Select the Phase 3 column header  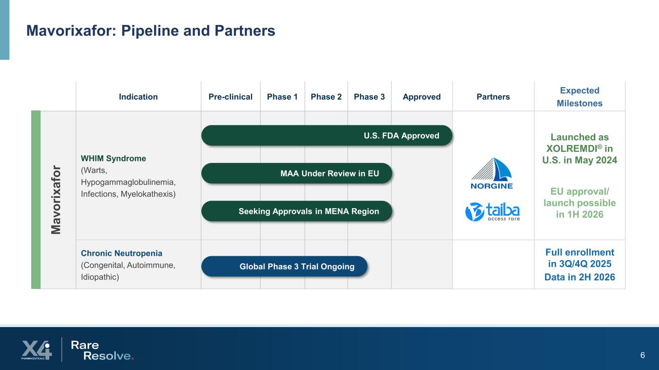[x=369, y=97]
